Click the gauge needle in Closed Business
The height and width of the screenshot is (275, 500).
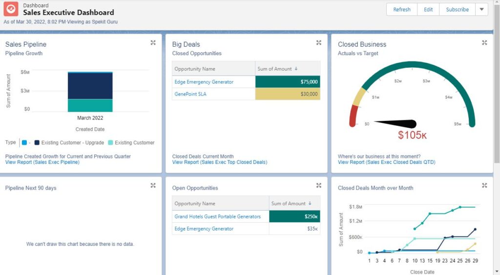click(396, 123)
